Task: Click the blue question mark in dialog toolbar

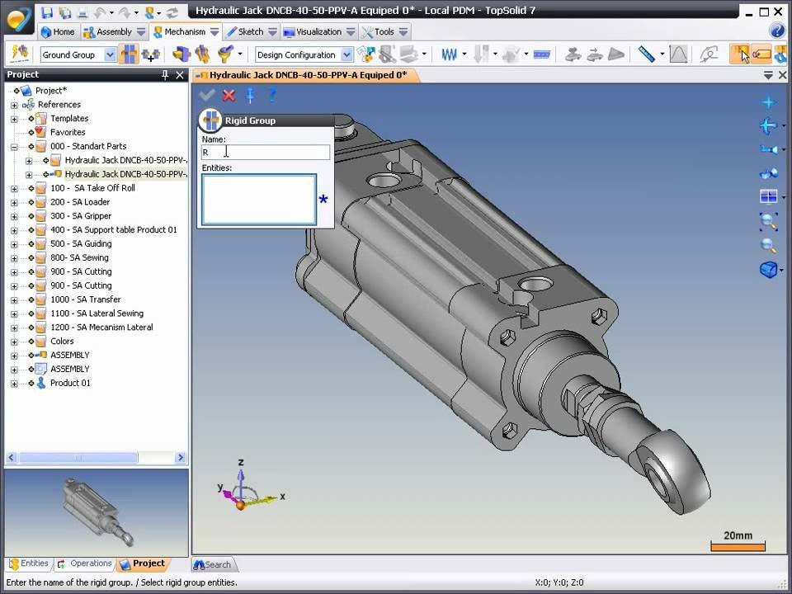Action: (x=272, y=95)
